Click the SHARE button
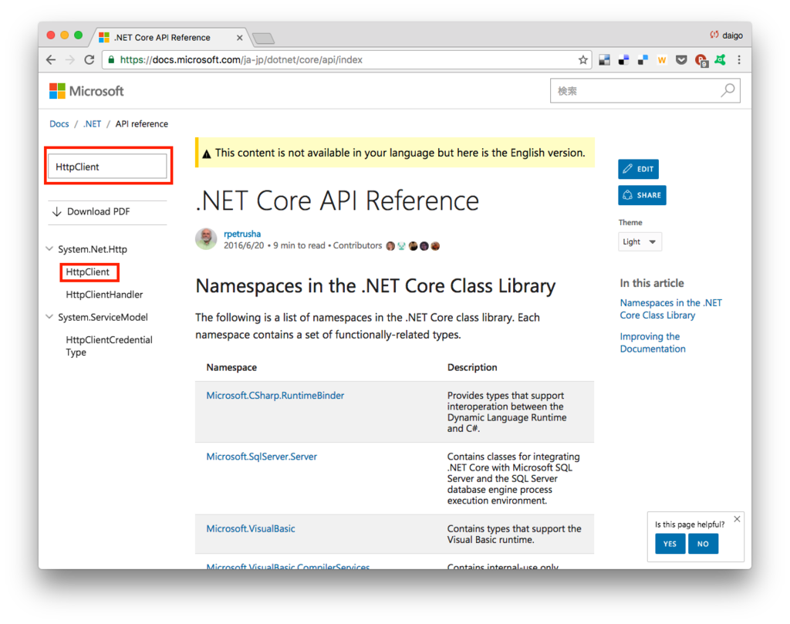 642,195
